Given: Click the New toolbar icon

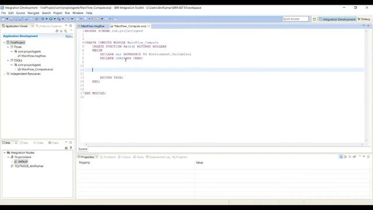Looking at the screenshot, I should pyautogui.click(x=3, y=19).
